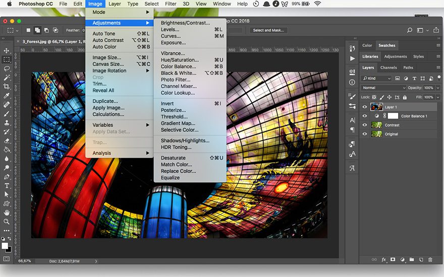
Task: Select the Move tool
Action: [x=7, y=51]
